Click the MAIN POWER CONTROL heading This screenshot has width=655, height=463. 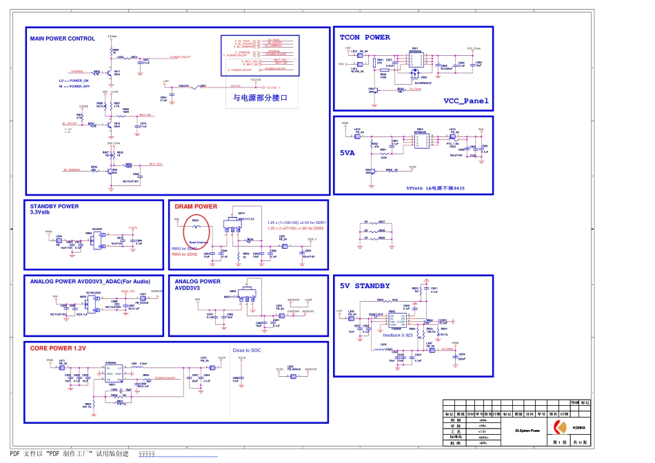click(63, 39)
